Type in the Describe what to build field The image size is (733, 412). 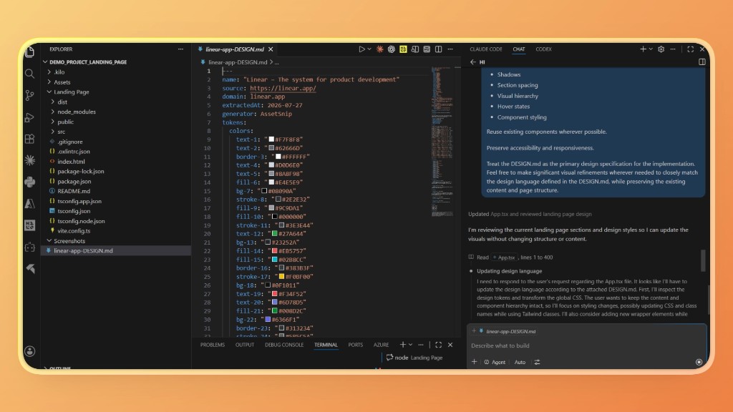pyautogui.click(x=587, y=345)
